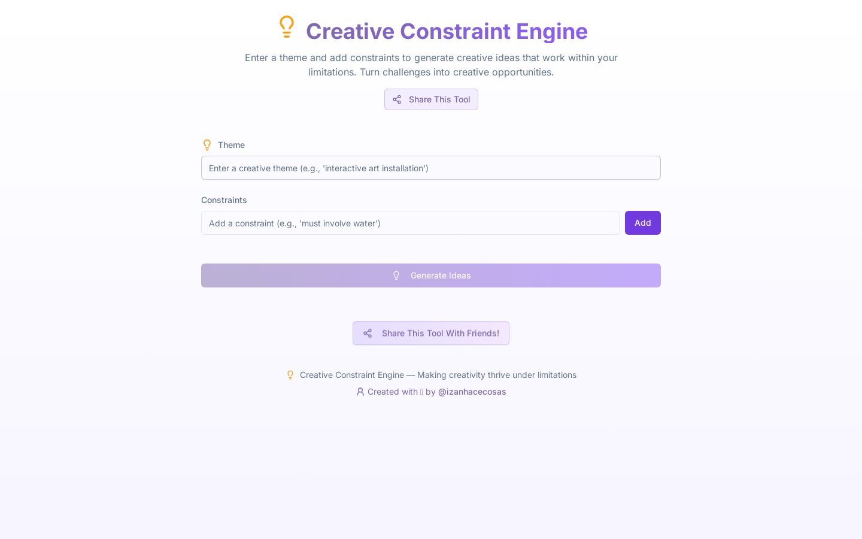862x539 pixels.
Task: Click the lightbulb icon beside Theme label
Action: coord(207,145)
